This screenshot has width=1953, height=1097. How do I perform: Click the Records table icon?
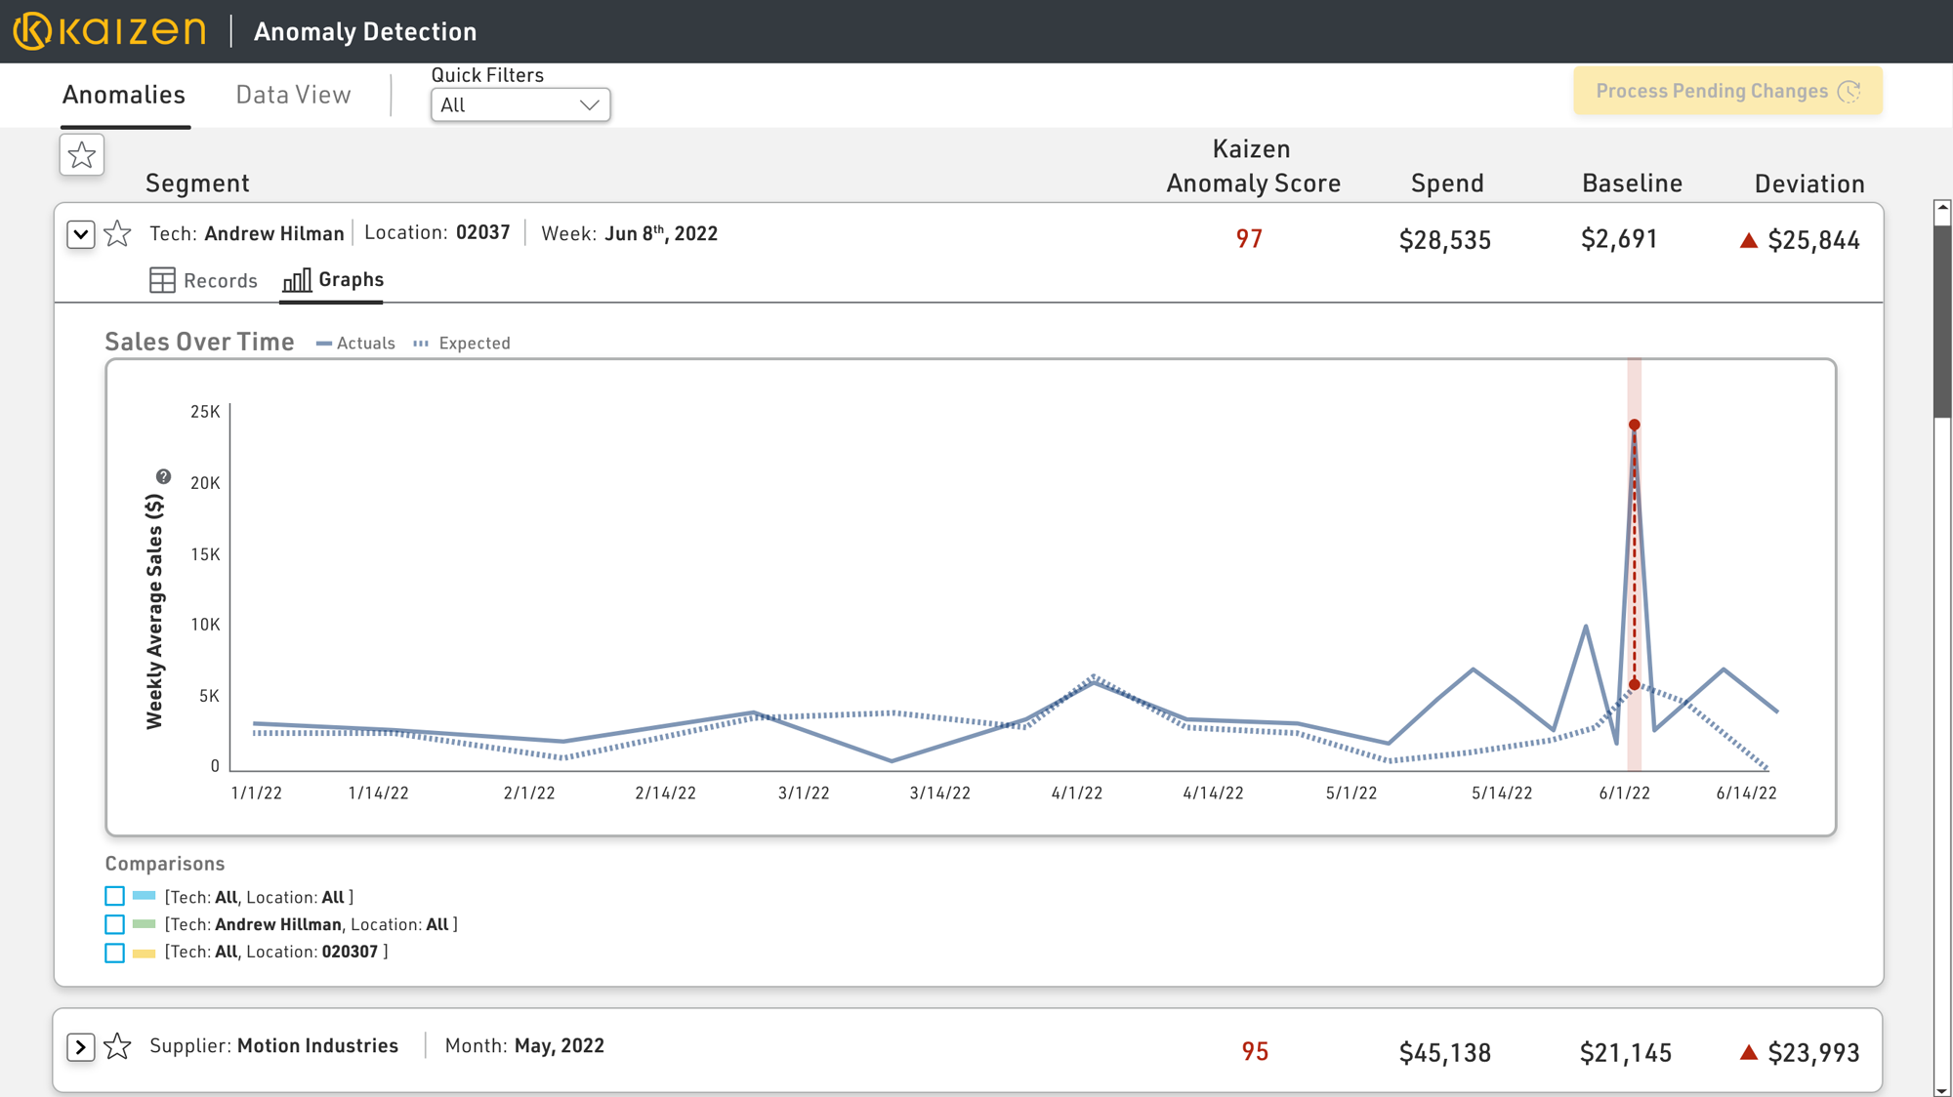pyautogui.click(x=162, y=280)
